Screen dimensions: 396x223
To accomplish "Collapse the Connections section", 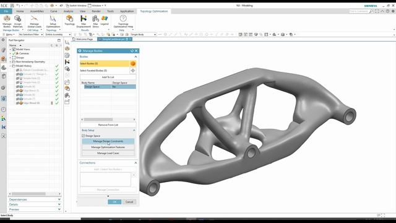I will pyautogui.click(x=136, y=163).
